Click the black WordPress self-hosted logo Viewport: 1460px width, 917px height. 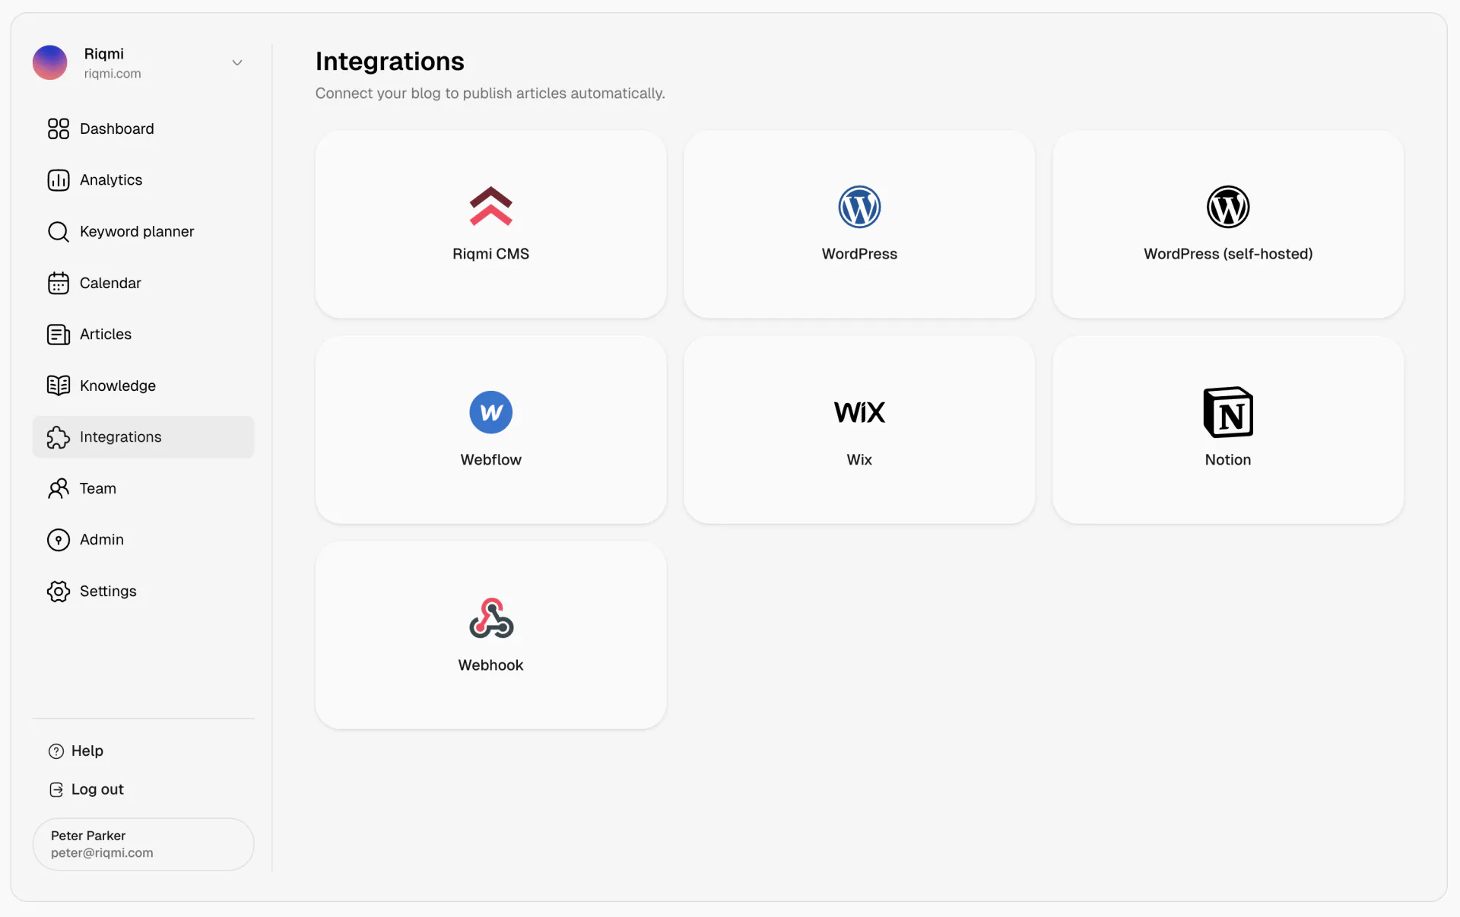tap(1228, 207)
